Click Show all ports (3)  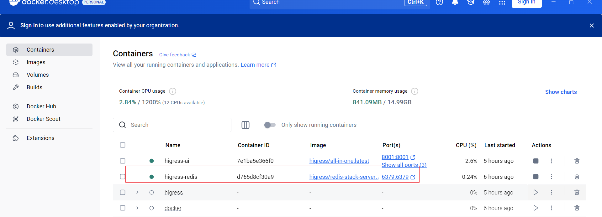pos(404,165)
